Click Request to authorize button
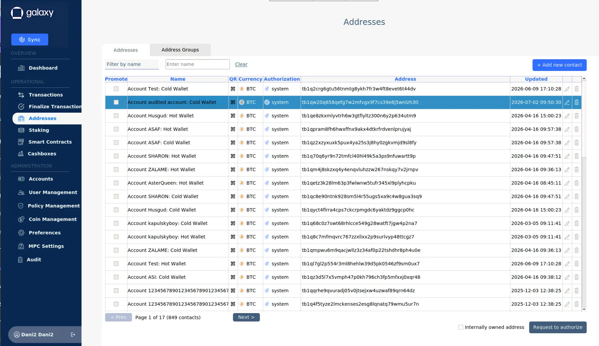The image size is (599, 346). click(558, 327)
